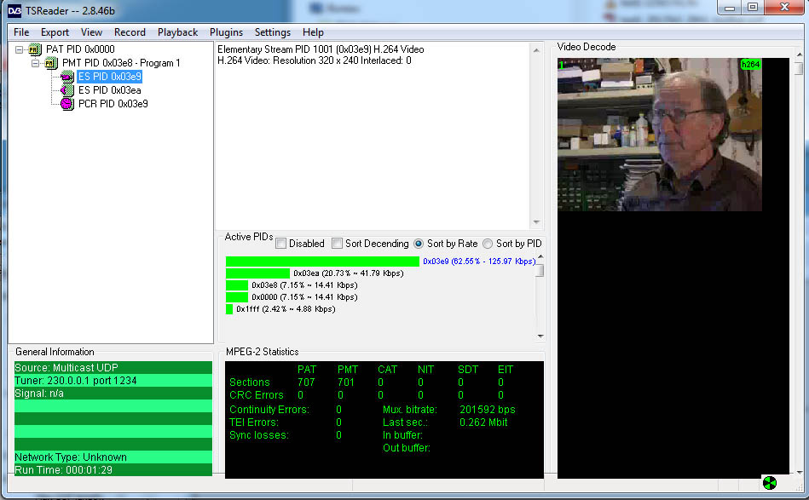Select the Sort by Rate radio button
Screen dimensions: 809x500
point(419,244)
